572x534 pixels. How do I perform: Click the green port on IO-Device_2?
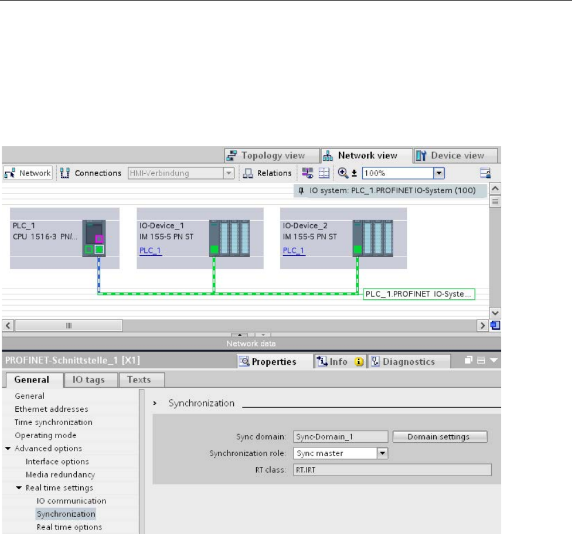tap(358, 250)
